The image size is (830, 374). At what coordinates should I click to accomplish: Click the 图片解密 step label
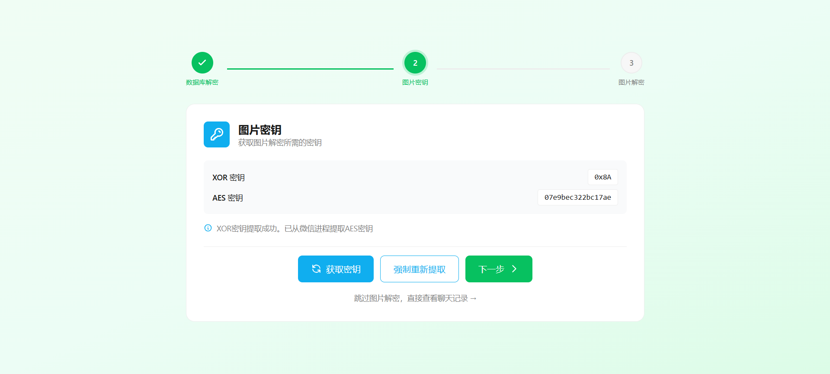point(631,83)
